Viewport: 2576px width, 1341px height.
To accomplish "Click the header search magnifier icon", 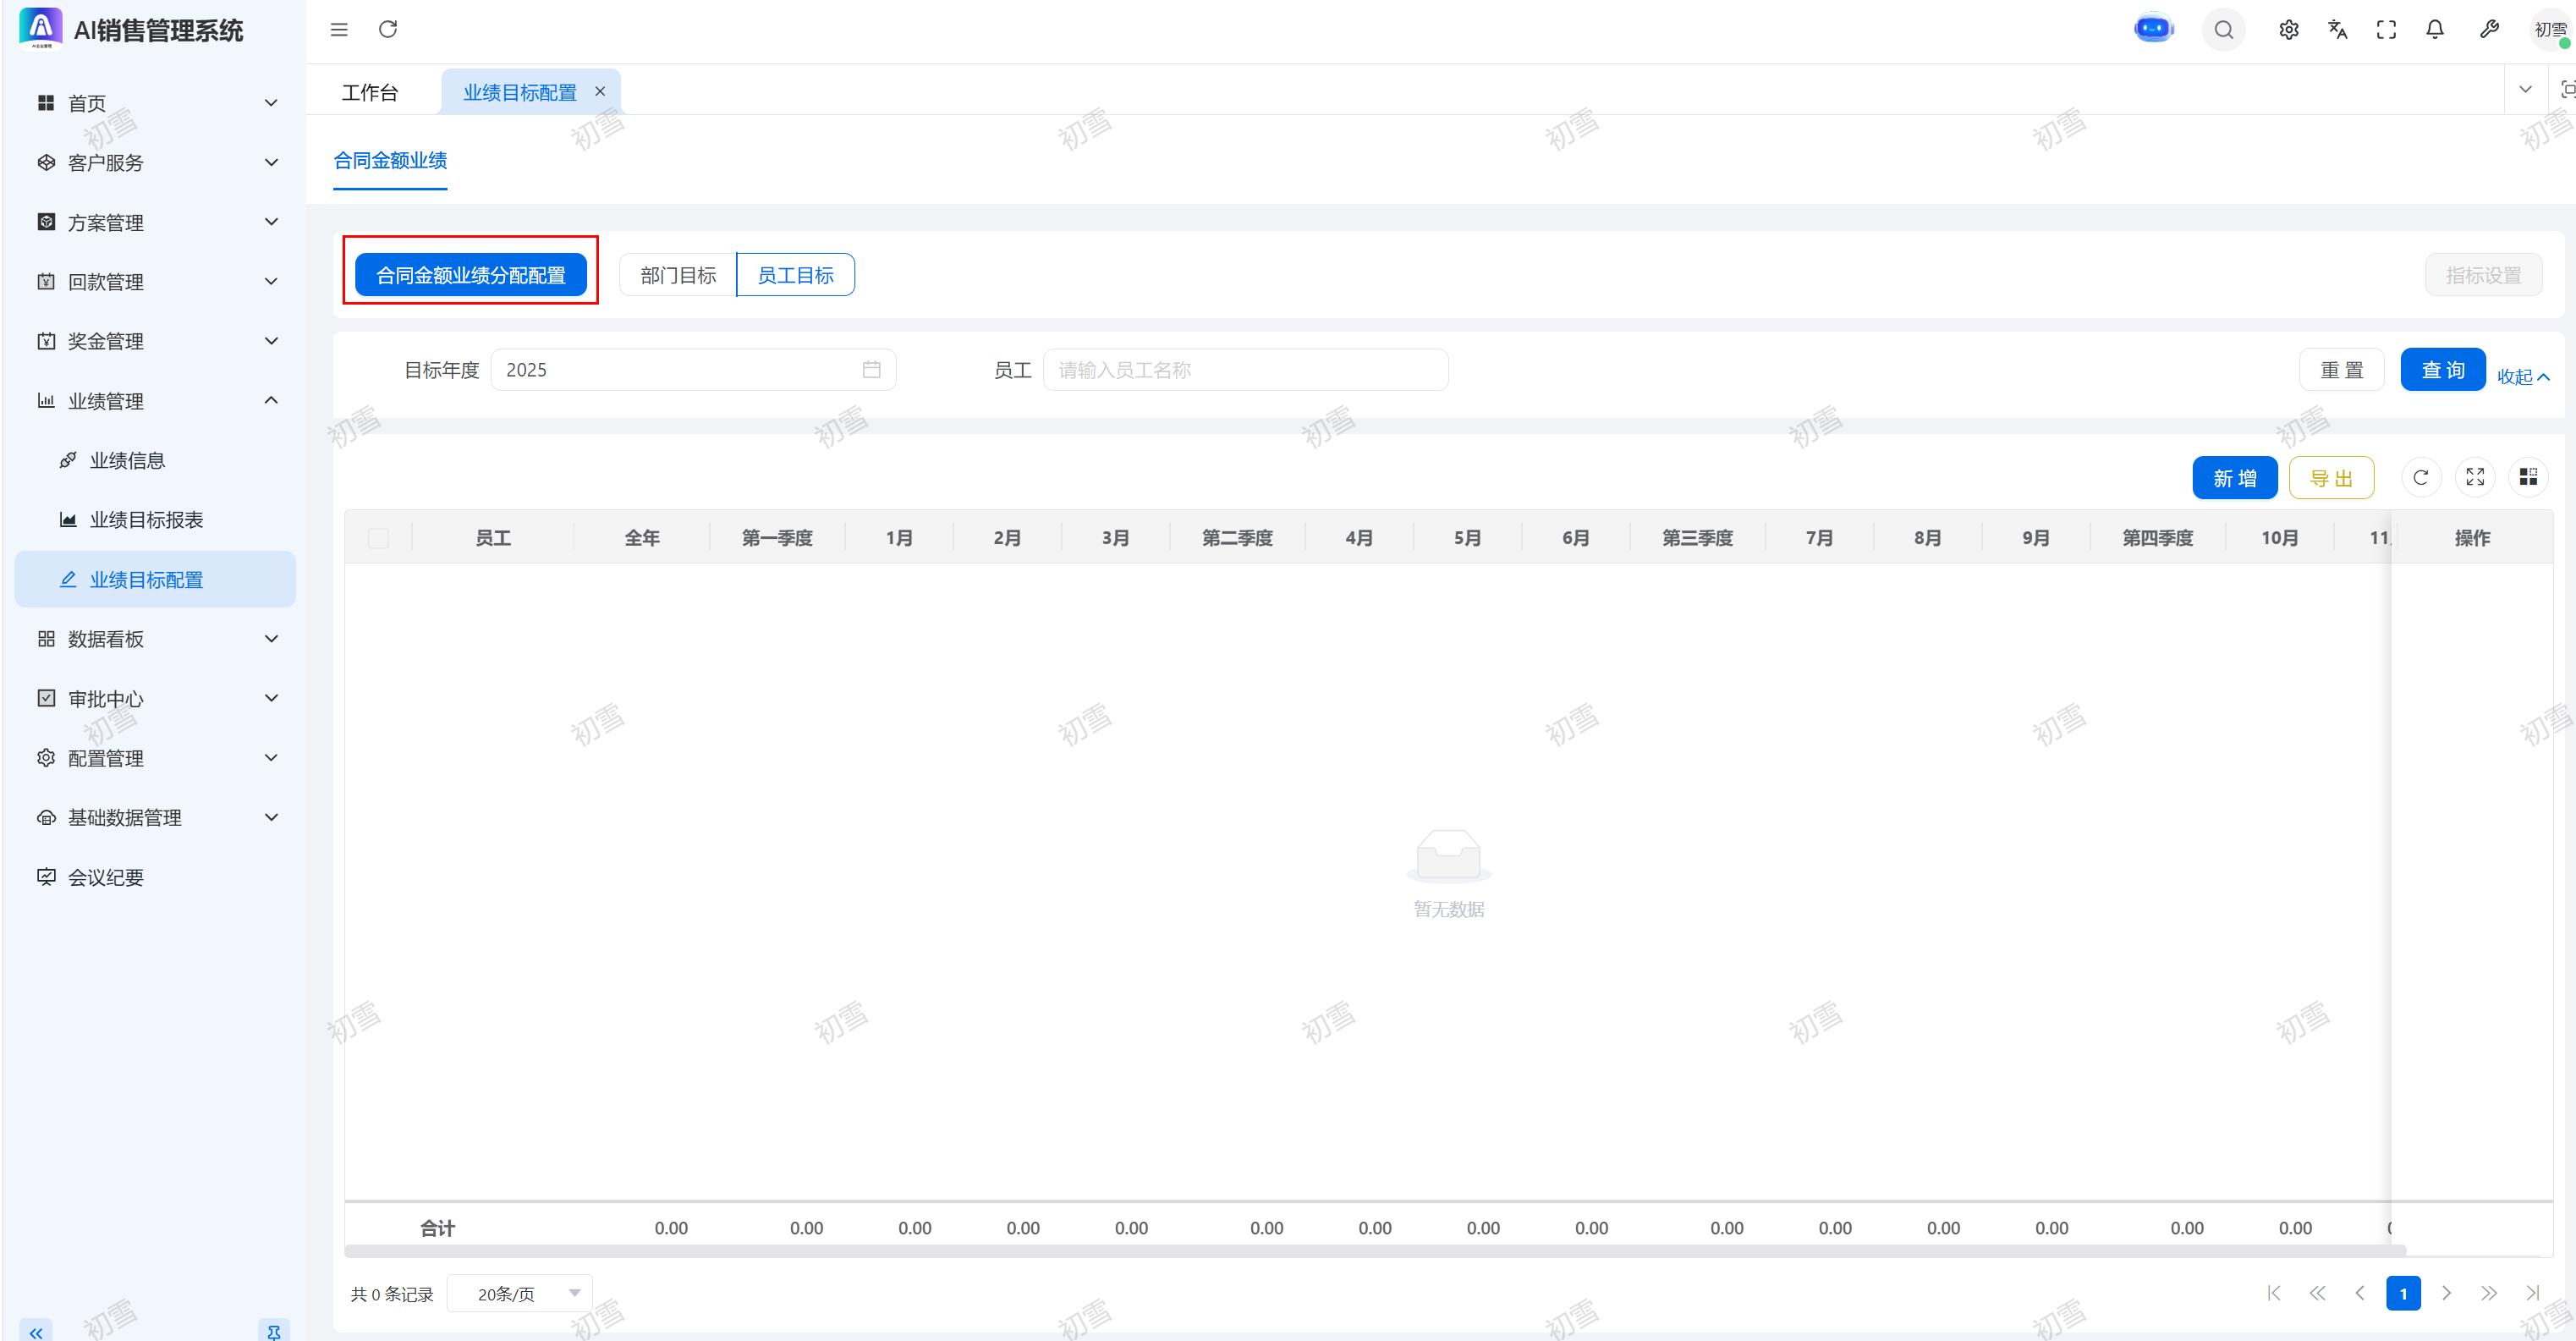I will [2224, 29].
